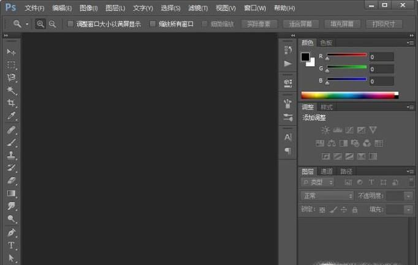Click the foreground color swatch in 颜色 panel
418x265 pixels.
click(x=305, y=57)
